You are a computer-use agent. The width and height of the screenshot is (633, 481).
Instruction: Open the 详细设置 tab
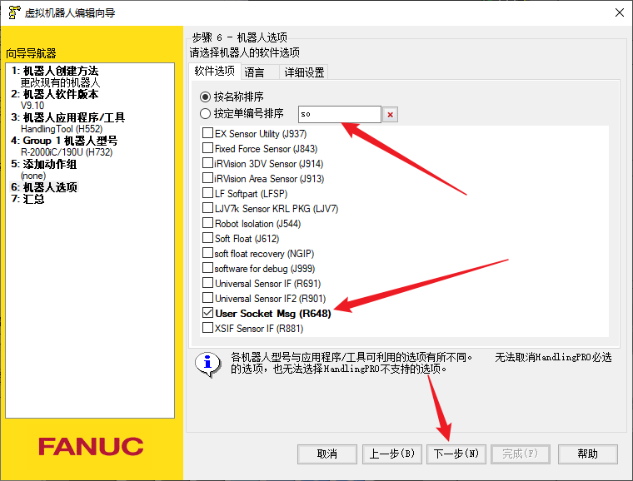tap(304, 72)
